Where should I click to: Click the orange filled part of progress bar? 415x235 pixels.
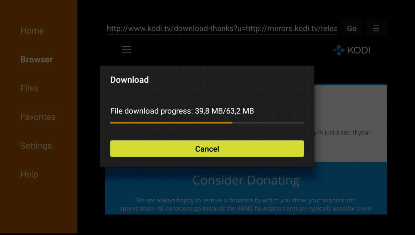171,123
